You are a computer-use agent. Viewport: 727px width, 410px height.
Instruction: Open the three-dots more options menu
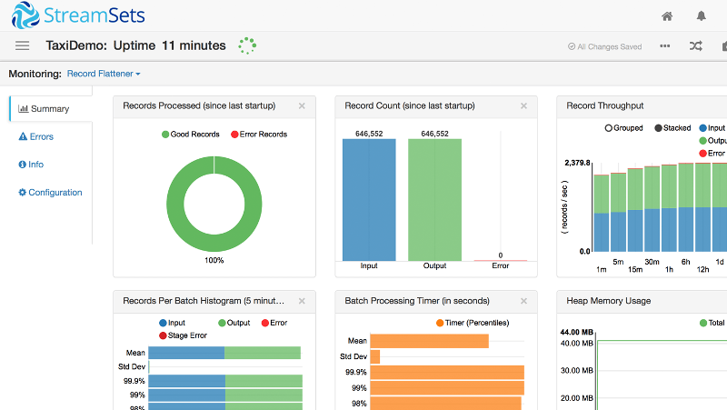click(665, 46)
